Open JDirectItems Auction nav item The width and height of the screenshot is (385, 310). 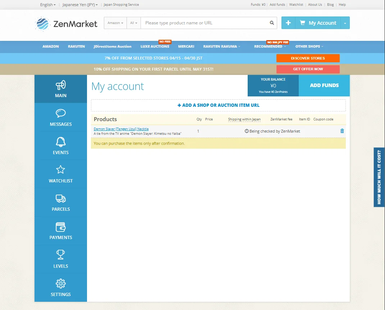click(x=113, y=46)
